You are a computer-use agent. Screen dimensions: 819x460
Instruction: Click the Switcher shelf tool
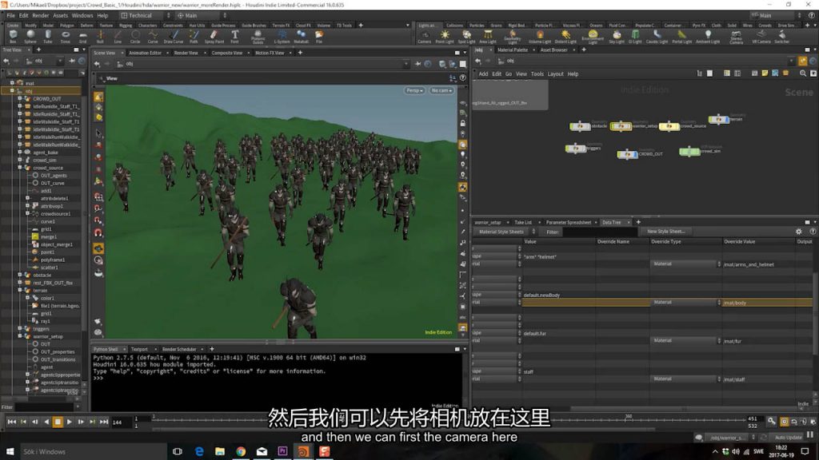click(781, 36)
